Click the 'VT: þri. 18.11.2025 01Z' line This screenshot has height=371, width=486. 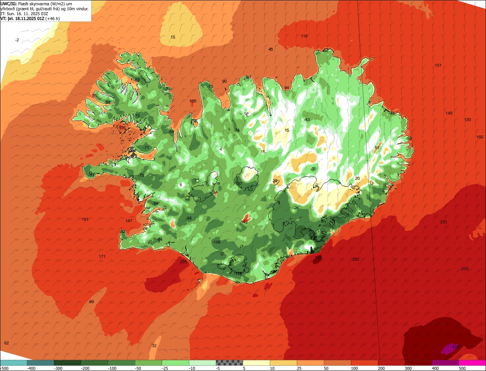22,19
